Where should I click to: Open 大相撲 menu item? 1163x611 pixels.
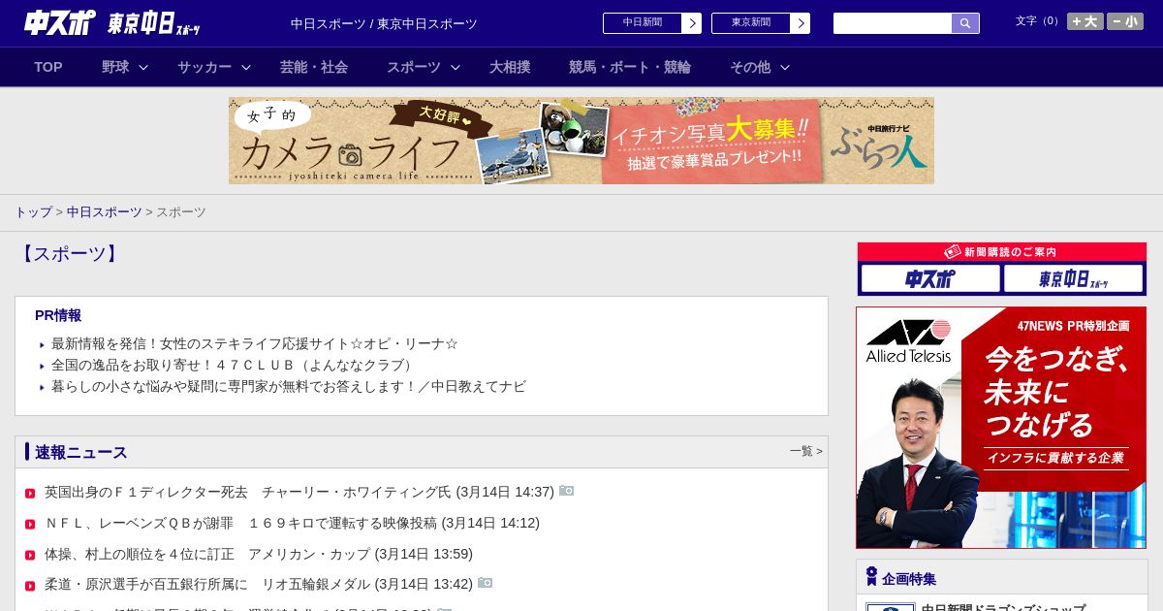click(x=510, y=67)
